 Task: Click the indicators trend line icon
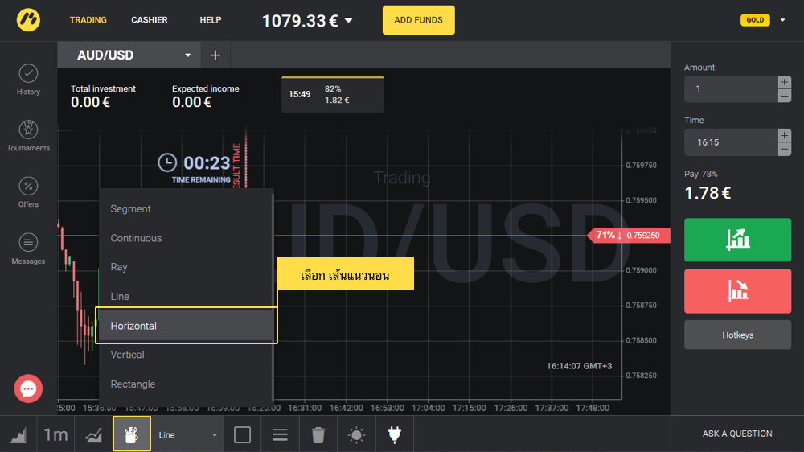coord(94,434)
